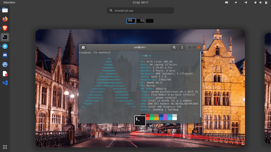Click the Etkinlikler activities button
Image resolution: width=271 pixels, height=152 pixels.
(x=10, y=2)
